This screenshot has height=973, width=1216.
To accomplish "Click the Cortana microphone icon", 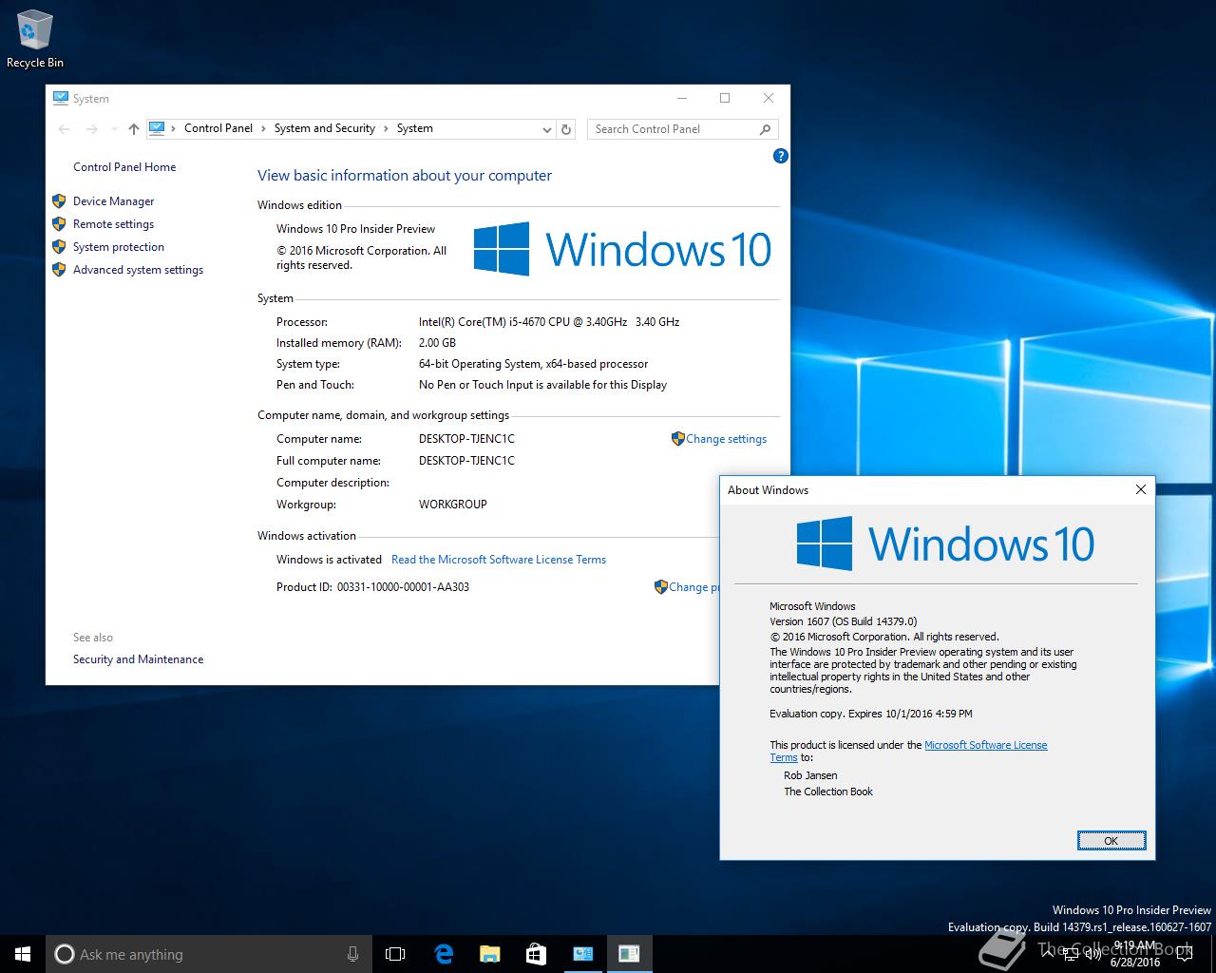I will [x=352, y=954].
